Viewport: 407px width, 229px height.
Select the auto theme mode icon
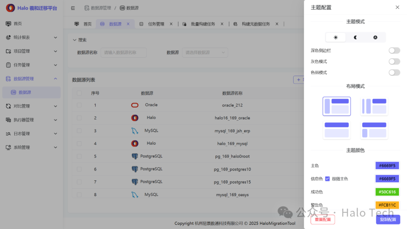[375, 37]
